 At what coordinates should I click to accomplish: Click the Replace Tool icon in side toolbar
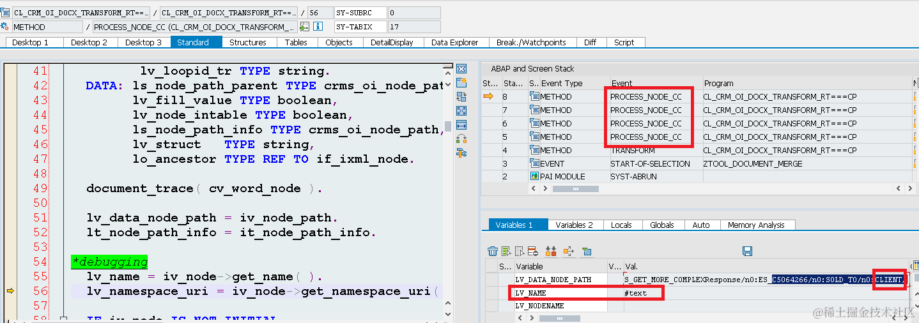point(461,97)
